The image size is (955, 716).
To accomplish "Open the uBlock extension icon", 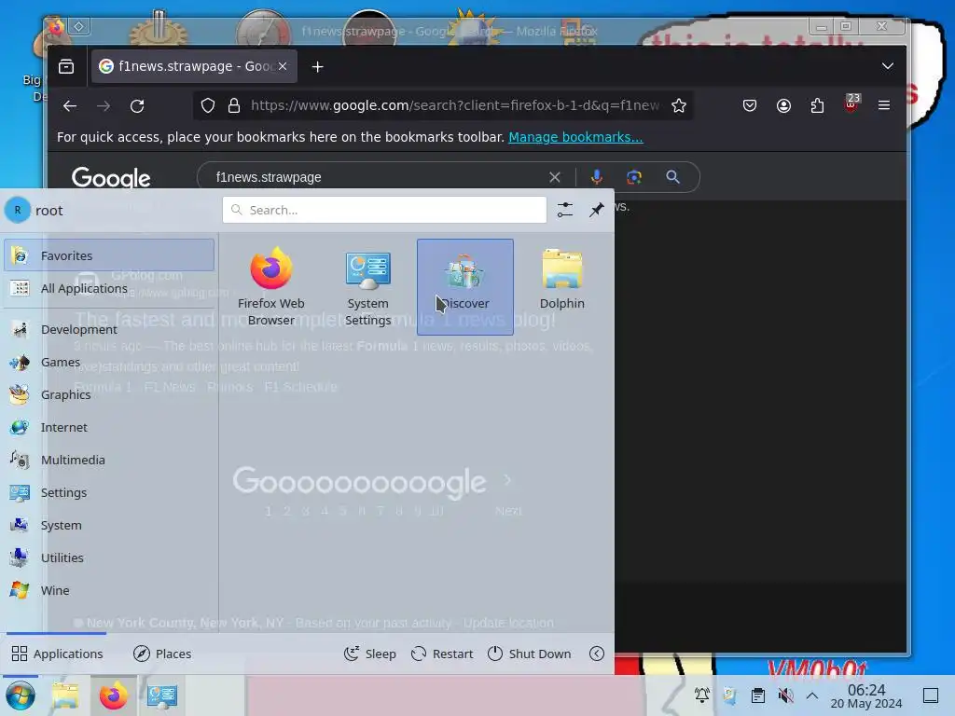I will click(851, 104).
